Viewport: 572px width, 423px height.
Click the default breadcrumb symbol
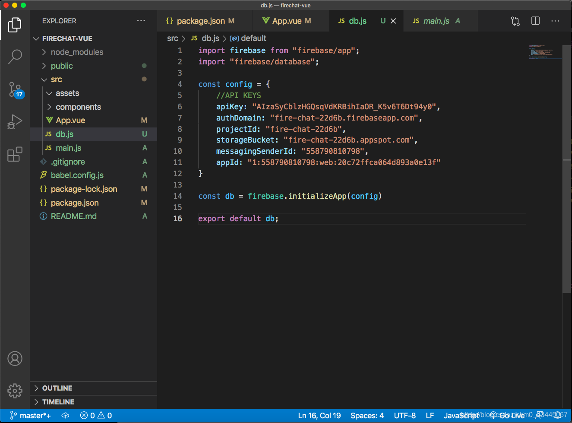[248, 38]
